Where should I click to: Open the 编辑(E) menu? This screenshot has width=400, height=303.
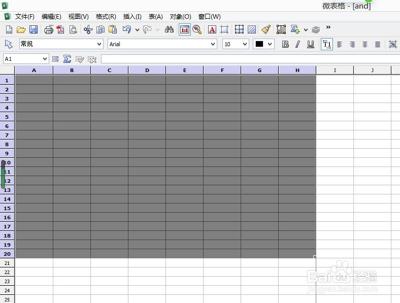[51, 17]
